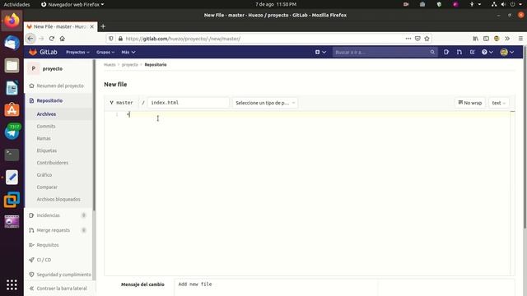The image size is (527, 296).
Task: Open the help question-mark dropdown
Action: pyautogui.click(x=487, y=52)
